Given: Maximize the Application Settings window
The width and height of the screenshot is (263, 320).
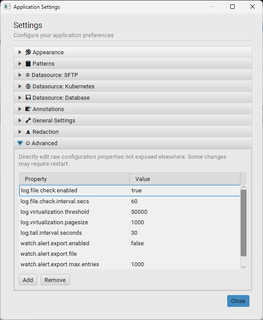Looking at the screenshot, I should pyautogui.click(x=232, y=7).
